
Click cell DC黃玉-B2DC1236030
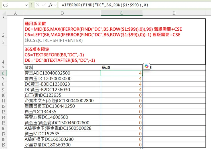62,90
